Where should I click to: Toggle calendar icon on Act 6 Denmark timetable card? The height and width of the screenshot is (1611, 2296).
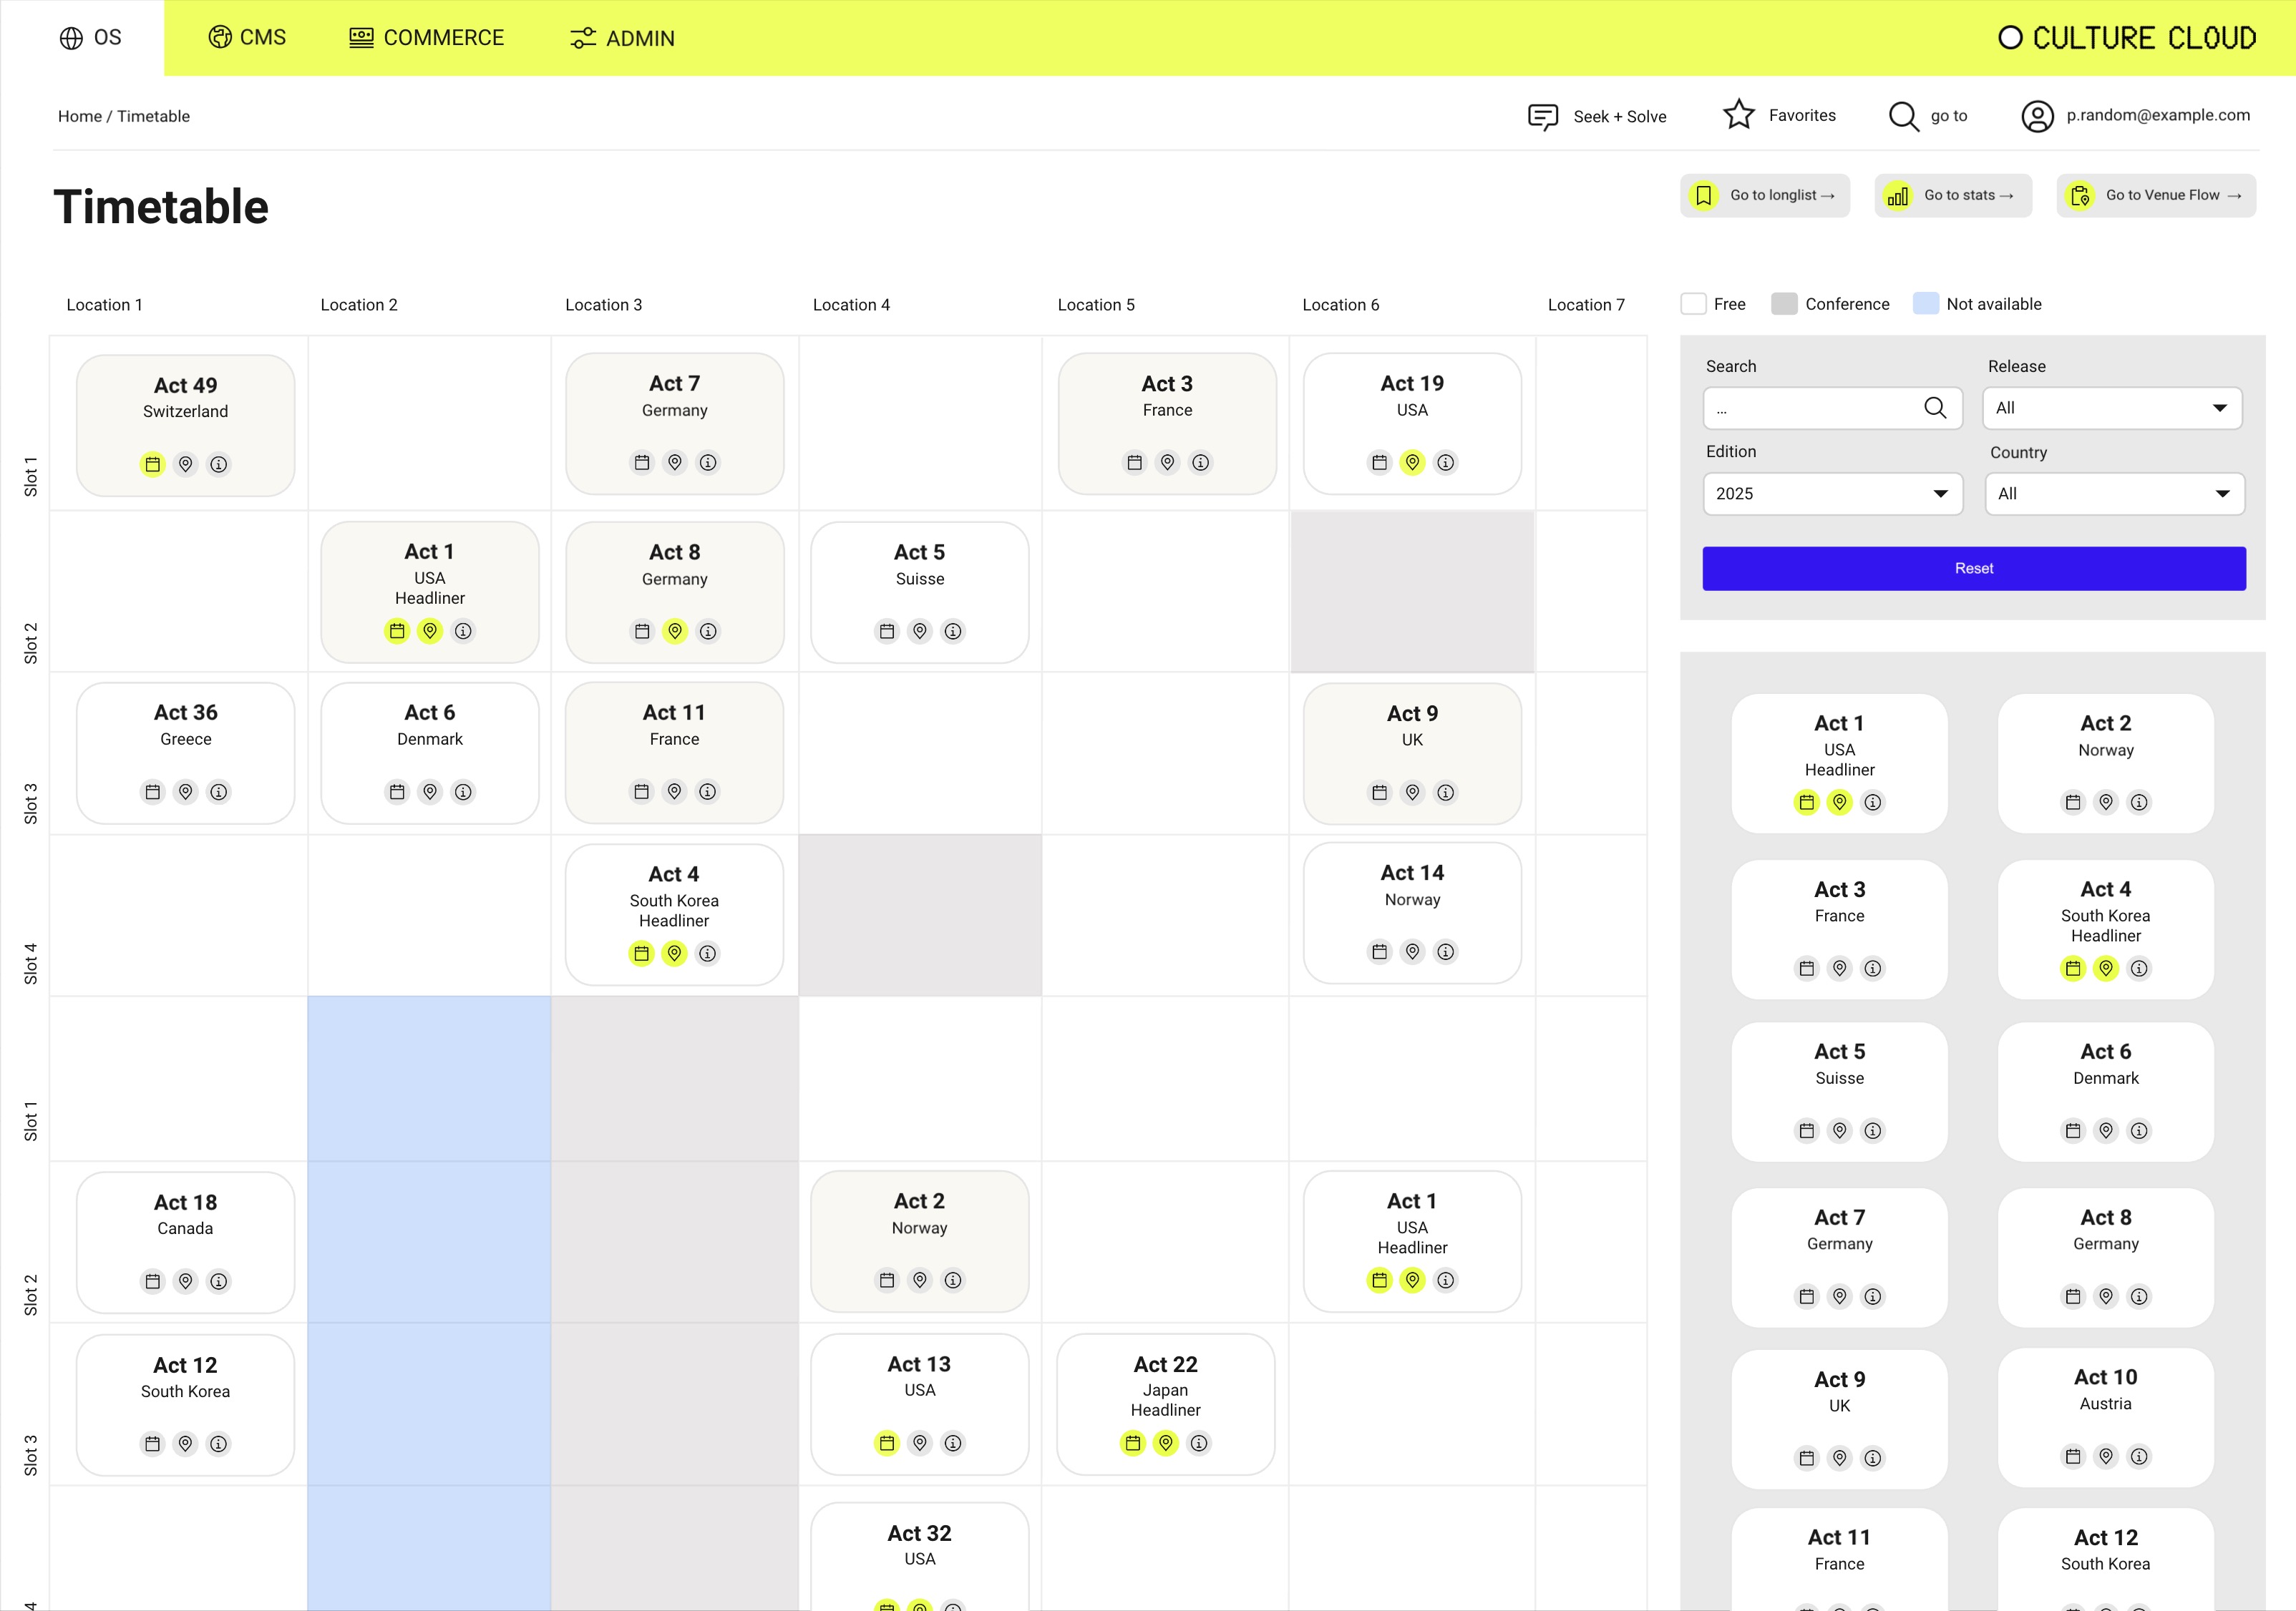coord(397,791)
